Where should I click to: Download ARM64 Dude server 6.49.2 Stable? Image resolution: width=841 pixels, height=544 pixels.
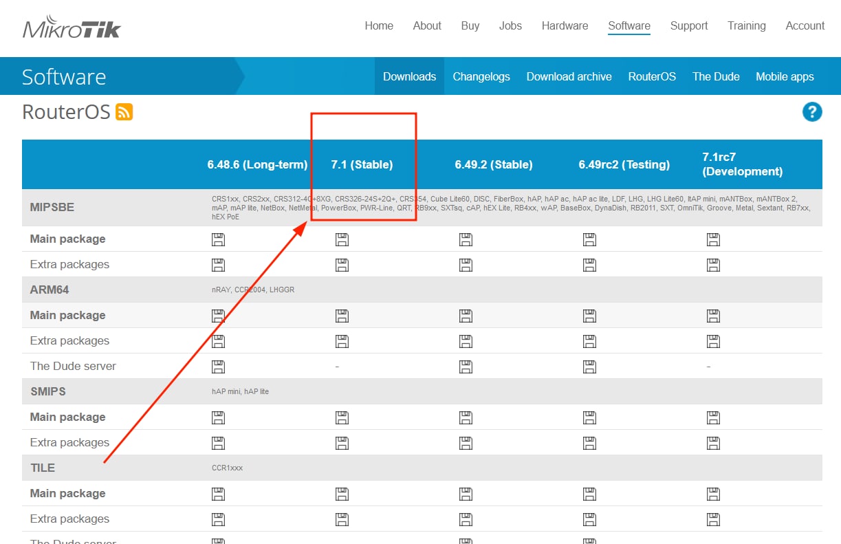pyautogui.click(x=466, y=367)
